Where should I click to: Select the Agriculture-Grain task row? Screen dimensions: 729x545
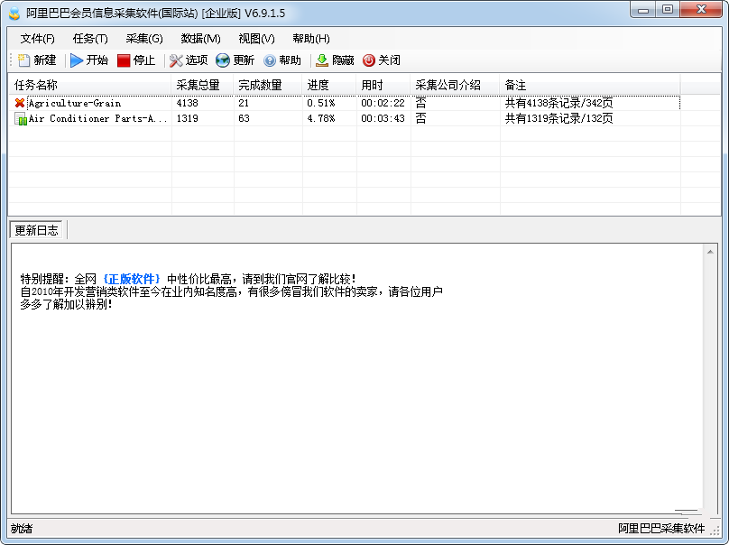(x=345, y=103)
